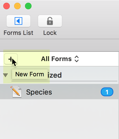This screenshot has width=119, height=139.
Task: Add a new form with plus button
Action: coord(11,59)
